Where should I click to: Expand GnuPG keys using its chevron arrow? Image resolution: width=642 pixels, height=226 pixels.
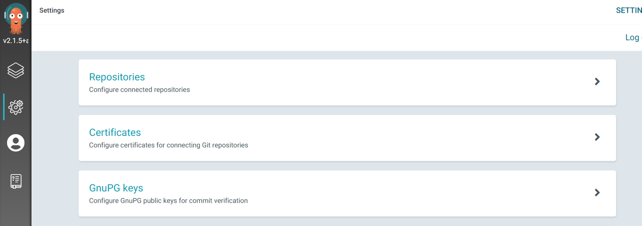coord(597,193)
